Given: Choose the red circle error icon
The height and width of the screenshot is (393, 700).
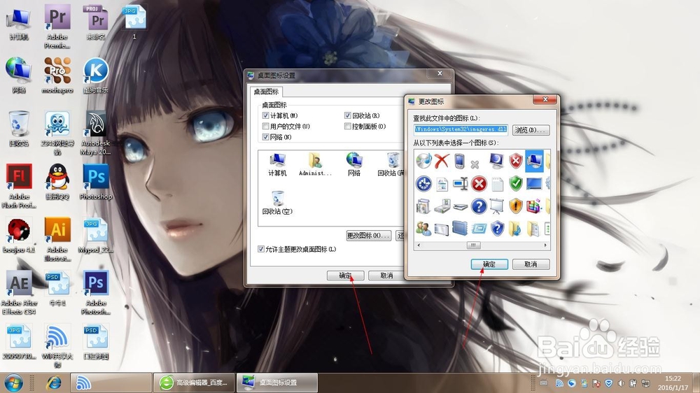Looking at the screenshot, I should tap(479, 183).
